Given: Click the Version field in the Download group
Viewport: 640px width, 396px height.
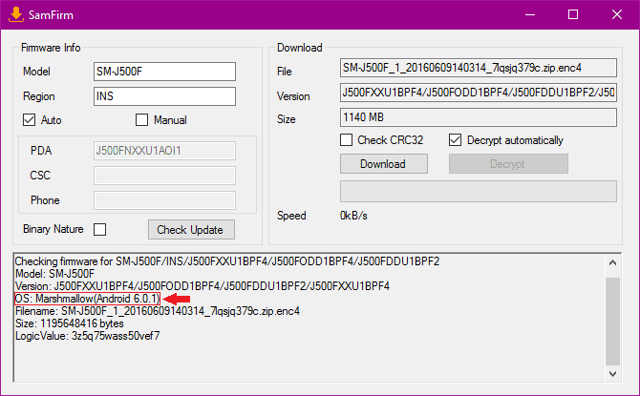Looking at the screenshot, I should [479, 93].
